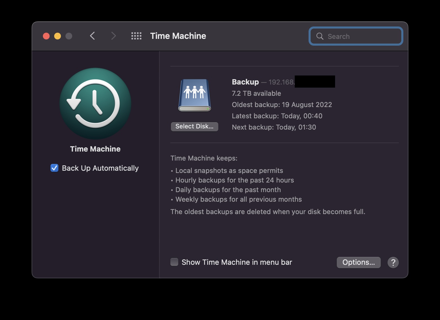440x320 pixels.
Task: Click the back navigation arrow
Action: pyautogui.click(x=92, y=36)
